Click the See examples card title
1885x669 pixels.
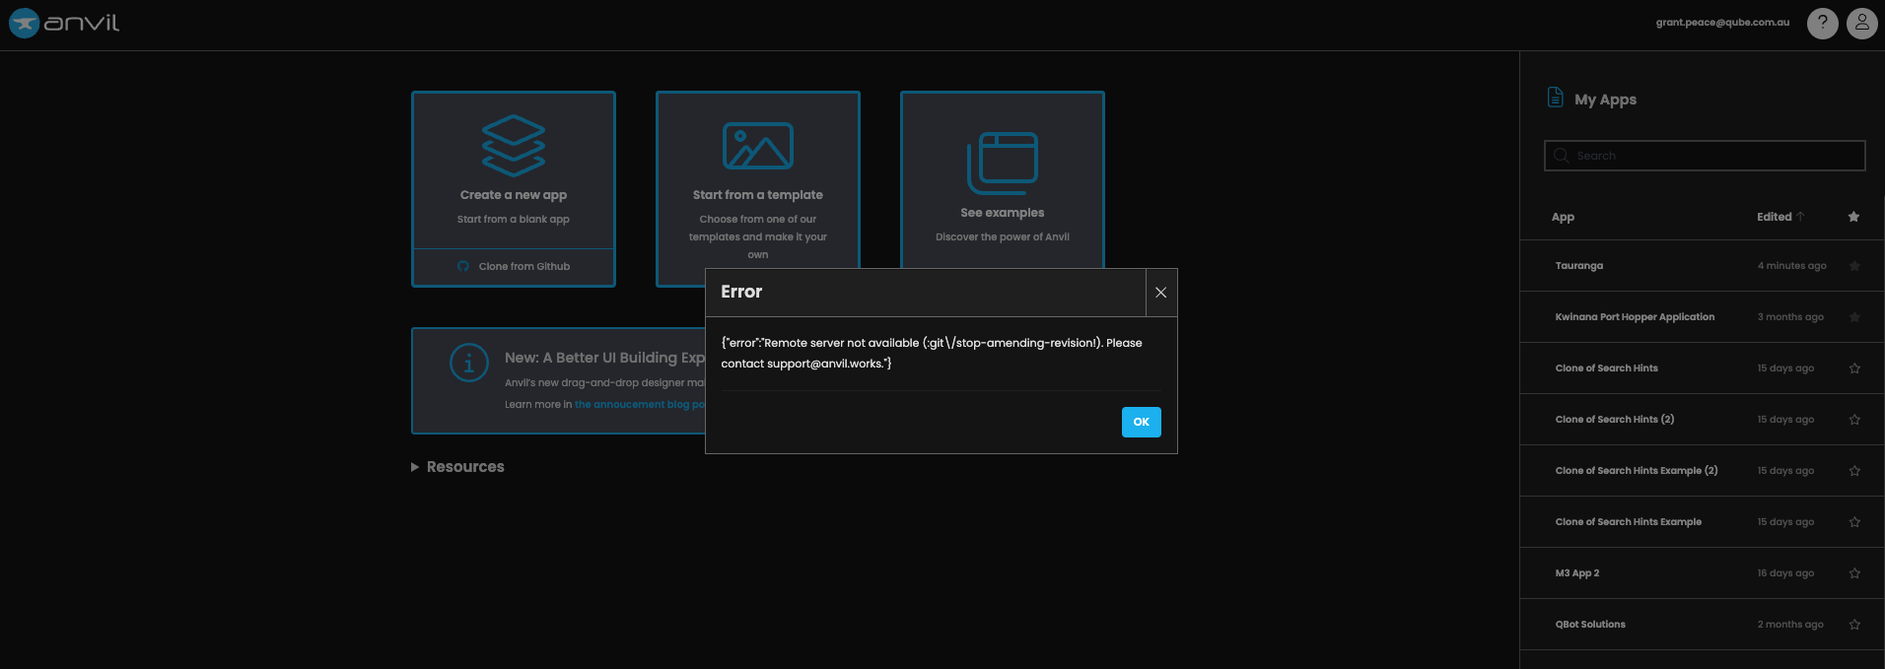[1003, 213]
